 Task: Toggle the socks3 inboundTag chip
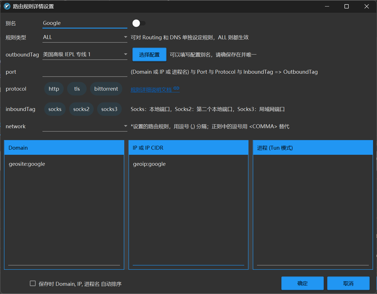point(109,109)
